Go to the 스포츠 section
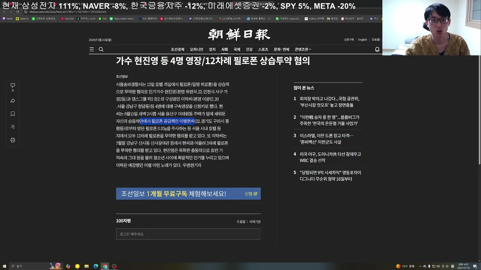The height and width of the screenshot is (270, 481). (x=263, y=49)
